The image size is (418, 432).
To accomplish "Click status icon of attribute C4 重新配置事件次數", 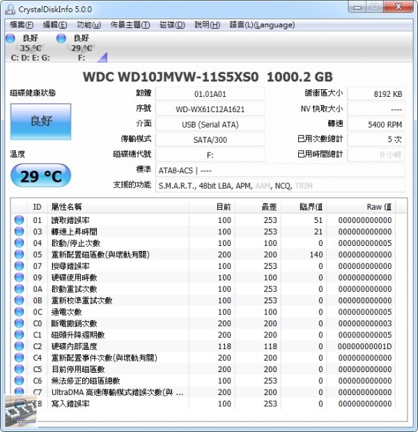I will 19,357.
